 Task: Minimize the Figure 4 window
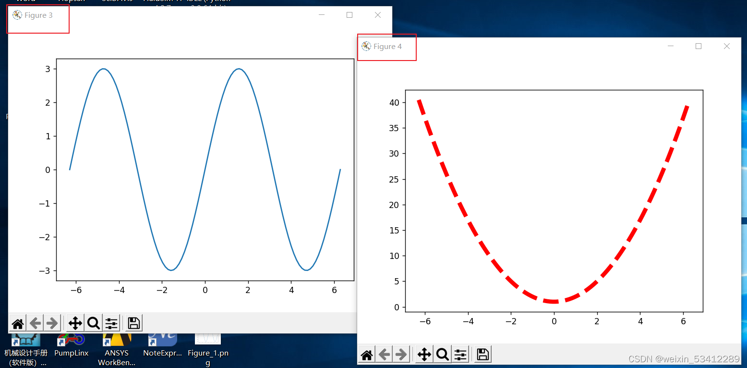(x=671, y=46)
